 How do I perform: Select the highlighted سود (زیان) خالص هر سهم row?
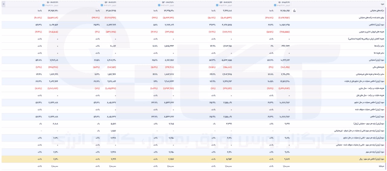tap(193, 159)
